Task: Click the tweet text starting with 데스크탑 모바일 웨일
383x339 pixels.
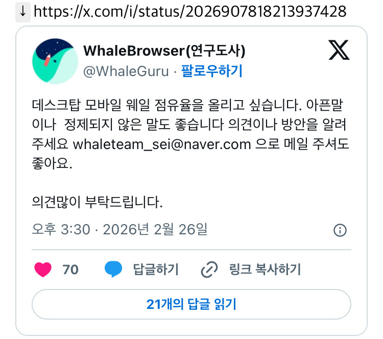Action: pos(190,134)
